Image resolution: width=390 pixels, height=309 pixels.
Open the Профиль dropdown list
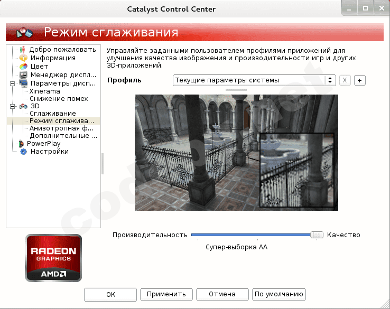tap(254, 80)
